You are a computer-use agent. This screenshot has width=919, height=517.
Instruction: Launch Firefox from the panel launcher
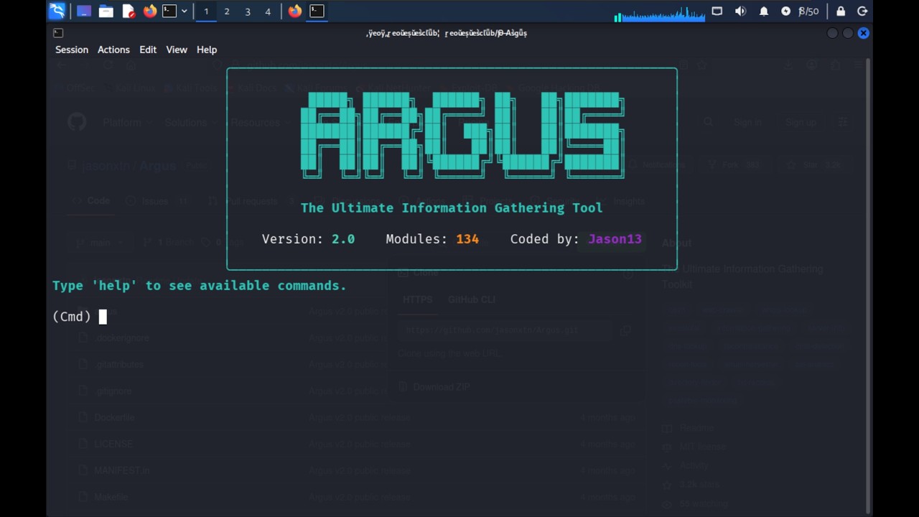click(150, 11)
